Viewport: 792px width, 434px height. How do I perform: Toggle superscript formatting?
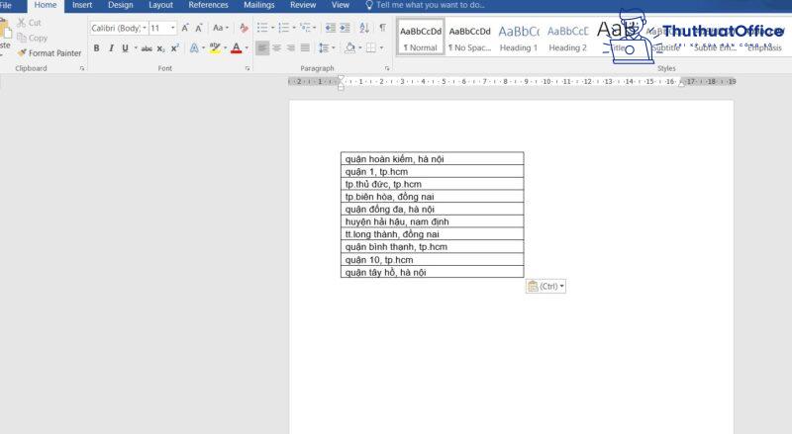tap(175, 48)
